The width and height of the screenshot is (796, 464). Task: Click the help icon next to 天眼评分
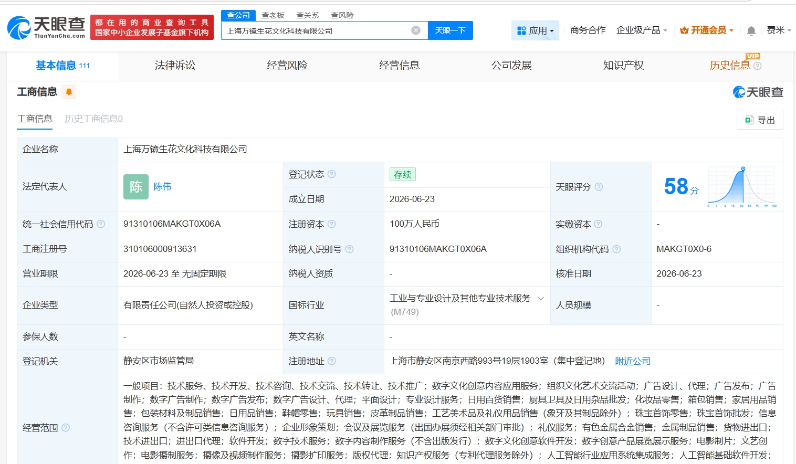tap(599, 187)
